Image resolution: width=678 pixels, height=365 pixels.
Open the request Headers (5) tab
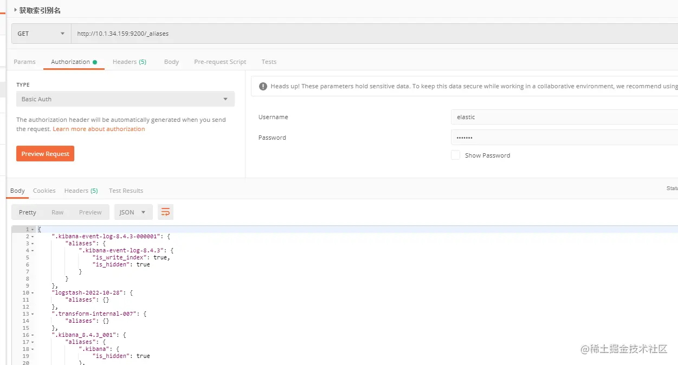point(129,62)
